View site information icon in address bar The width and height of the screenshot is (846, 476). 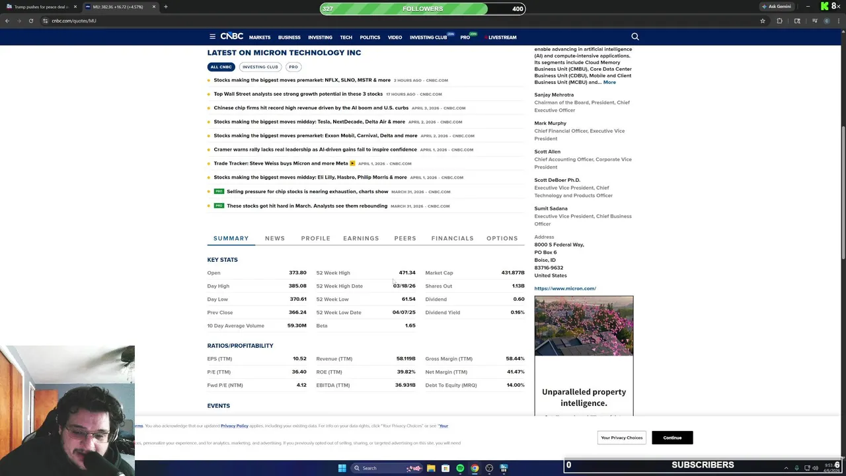tap(45, 20)
